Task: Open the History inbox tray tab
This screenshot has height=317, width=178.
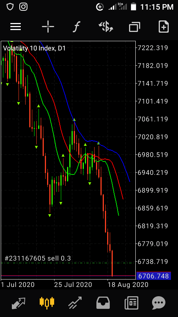Action: [103, 303]
